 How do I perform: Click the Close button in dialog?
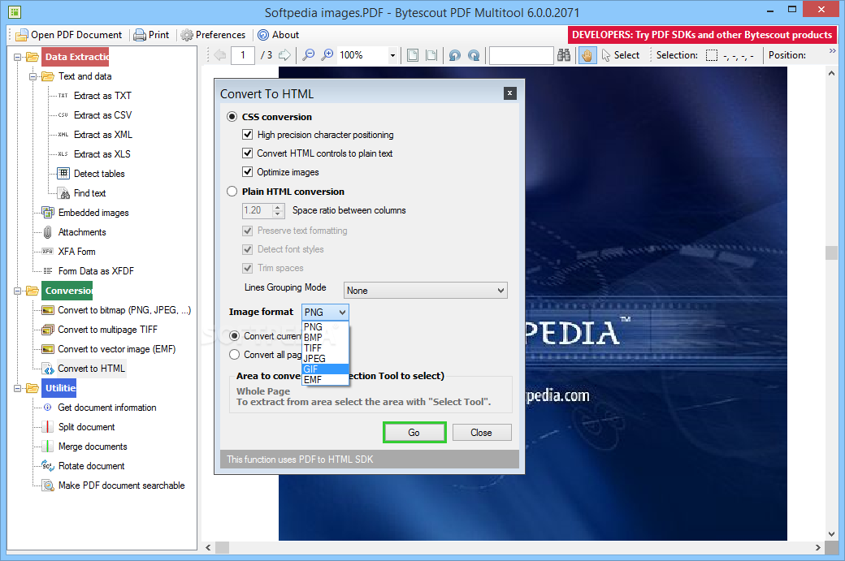click(482, 433)
